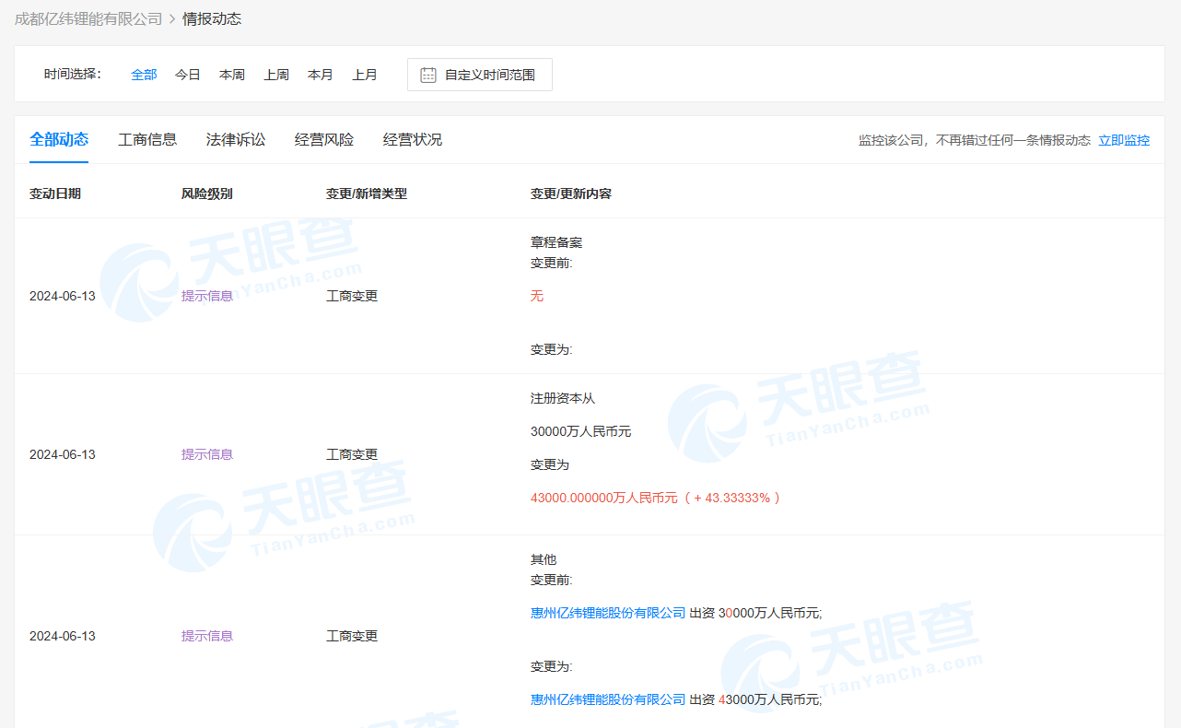The image size is (1181, 728).
Task: Open 惠州亿纬锂能股份有限公司 link under 变更前
Action: [x=608, y=613]
